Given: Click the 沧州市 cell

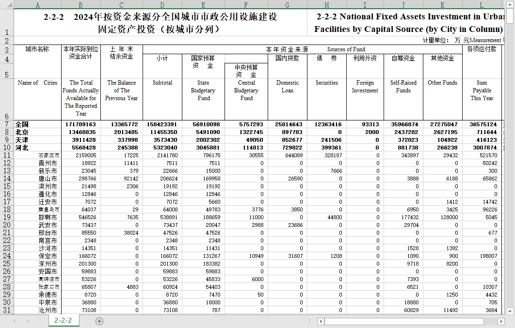Looking at the screenshot, I should click(37, 310).
